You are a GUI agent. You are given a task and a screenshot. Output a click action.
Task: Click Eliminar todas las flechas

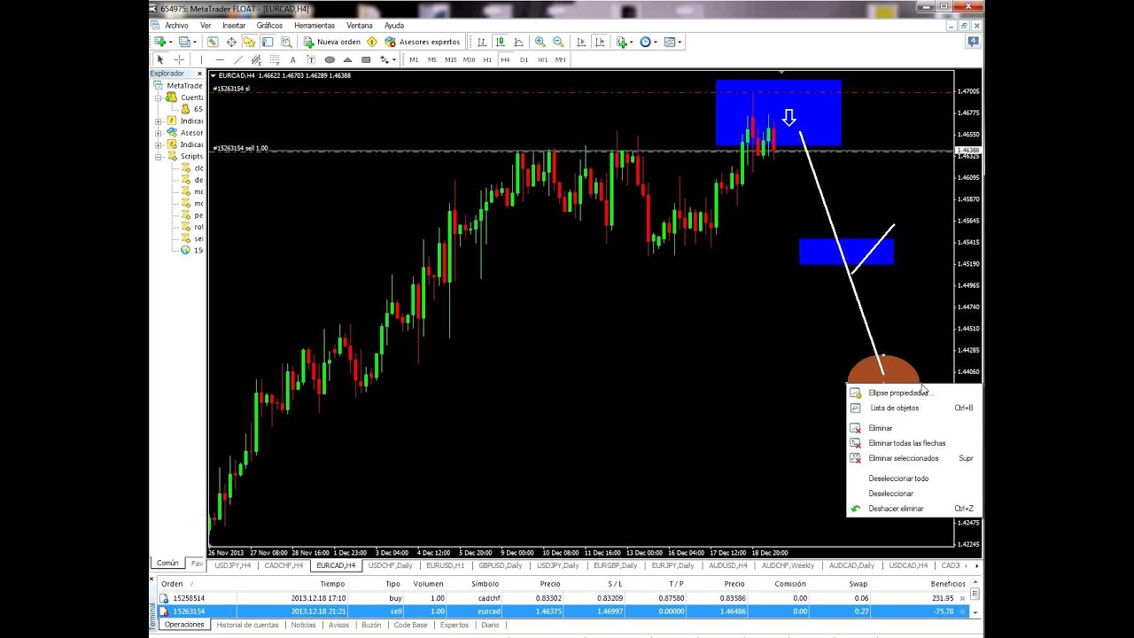pyautogui.click(x=913, y=443)
